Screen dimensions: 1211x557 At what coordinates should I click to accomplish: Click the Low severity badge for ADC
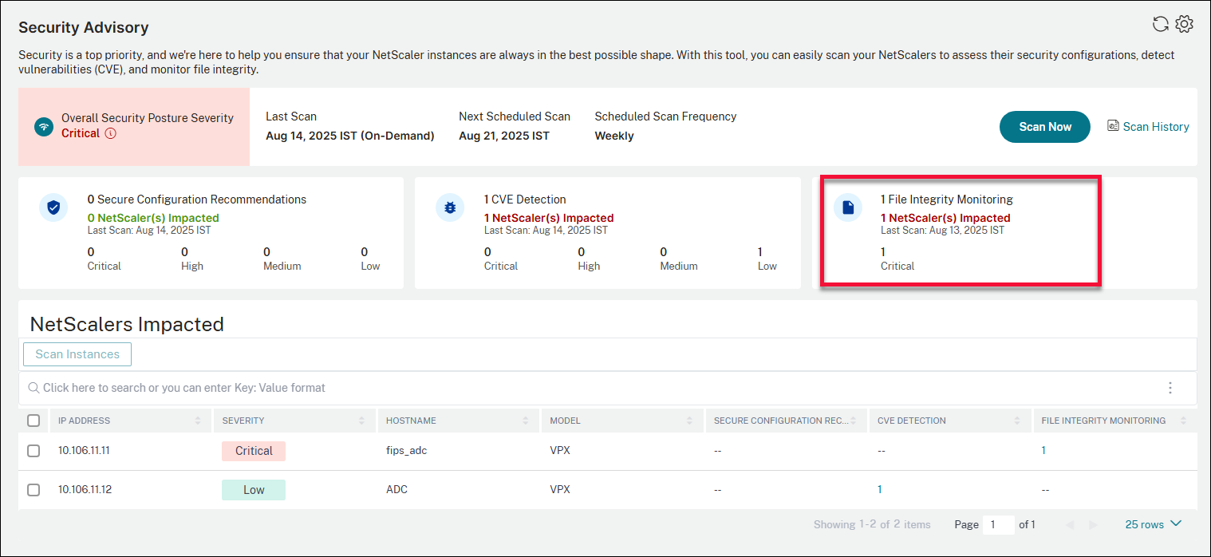[254, 490]
